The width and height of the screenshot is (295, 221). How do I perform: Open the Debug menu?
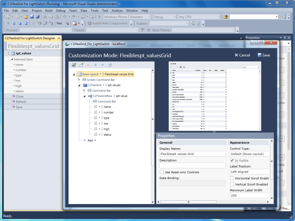61,11
